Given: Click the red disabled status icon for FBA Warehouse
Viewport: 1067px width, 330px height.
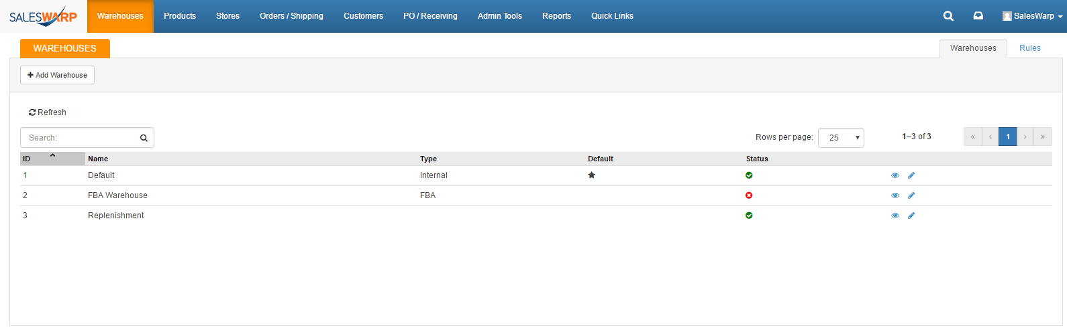Looking at the screenshot, I should pyautogui.click(x=749, y=195).
